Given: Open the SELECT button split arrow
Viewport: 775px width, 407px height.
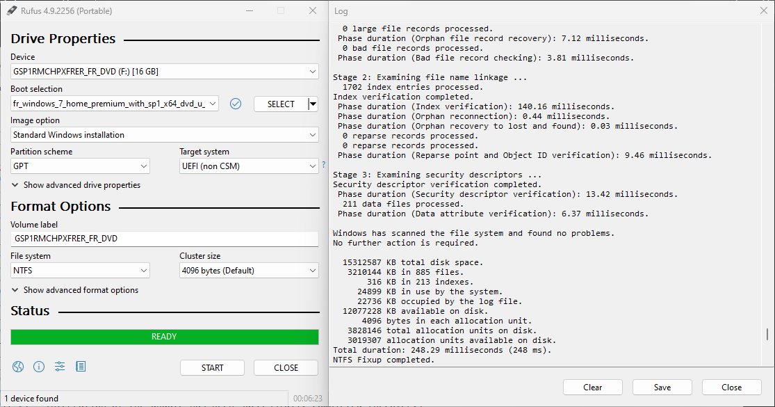Looking at the screenshot, I should (x=313, y=104).
